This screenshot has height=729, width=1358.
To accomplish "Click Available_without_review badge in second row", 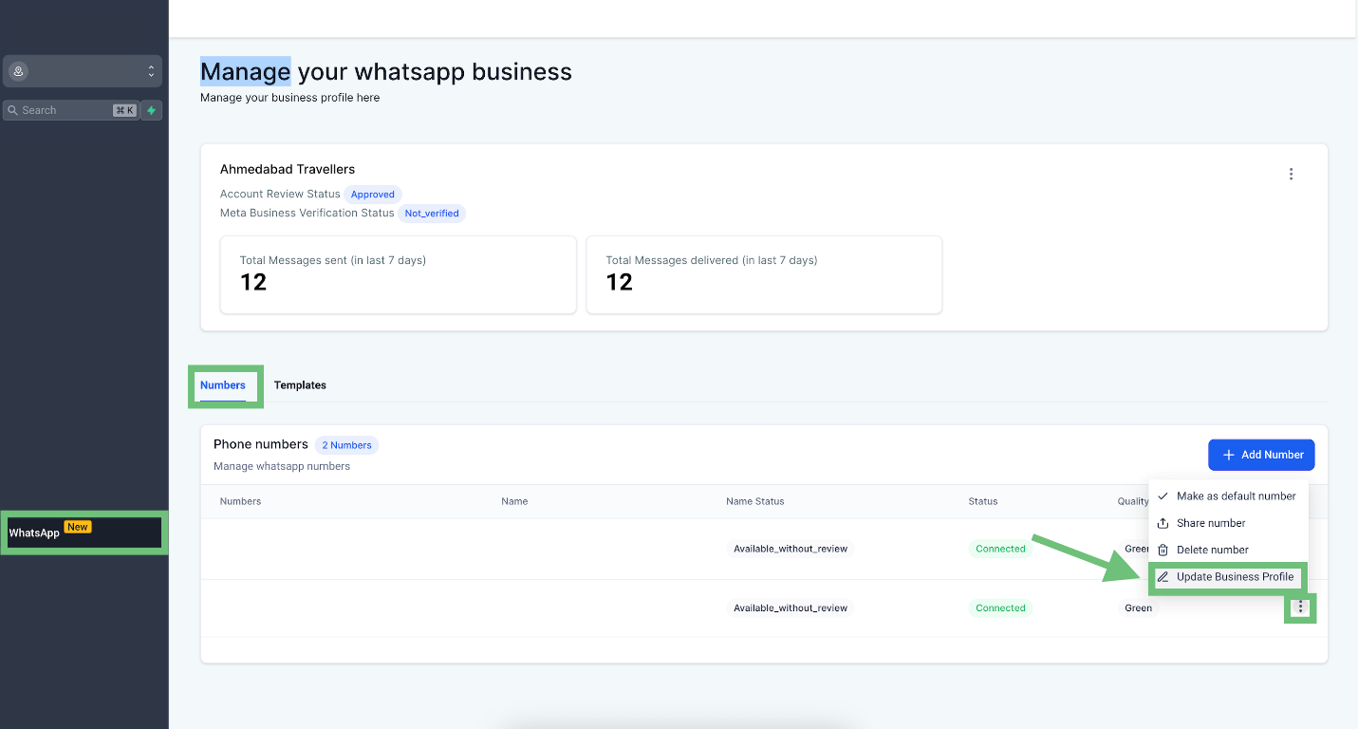I will point(791,608).
